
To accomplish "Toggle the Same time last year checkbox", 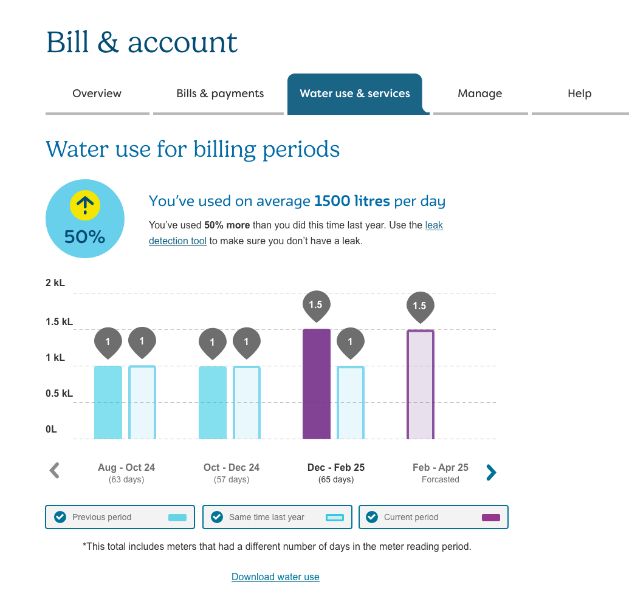I will (216, 517).
